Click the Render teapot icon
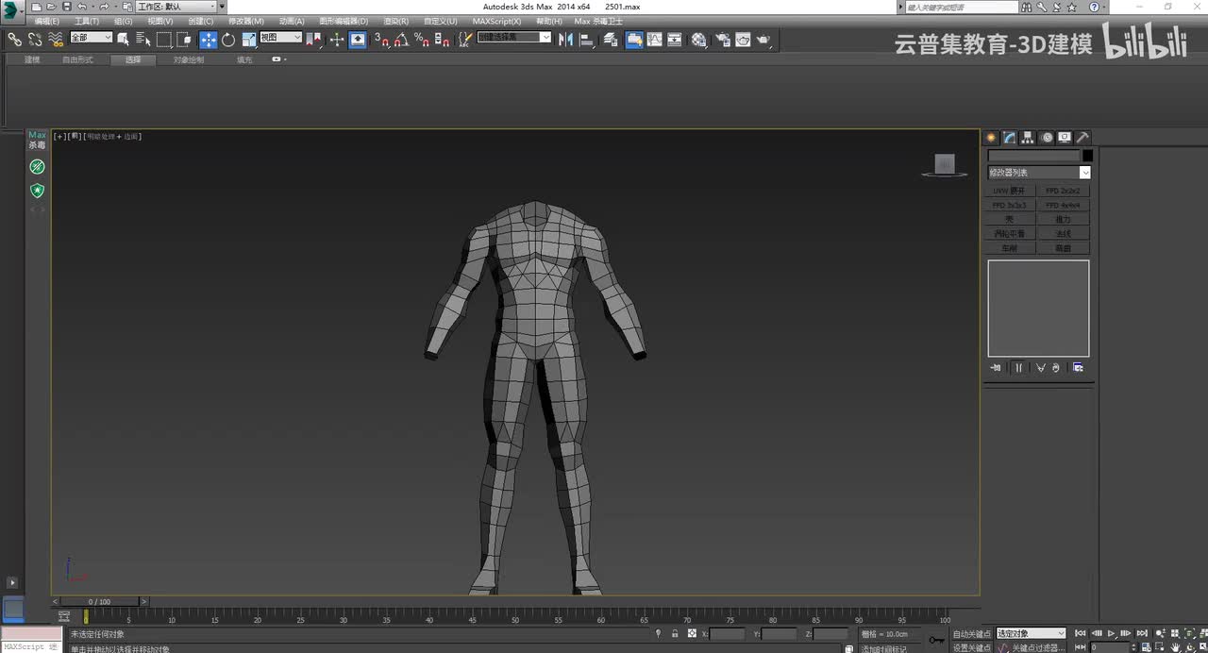 tap(763, 40)
